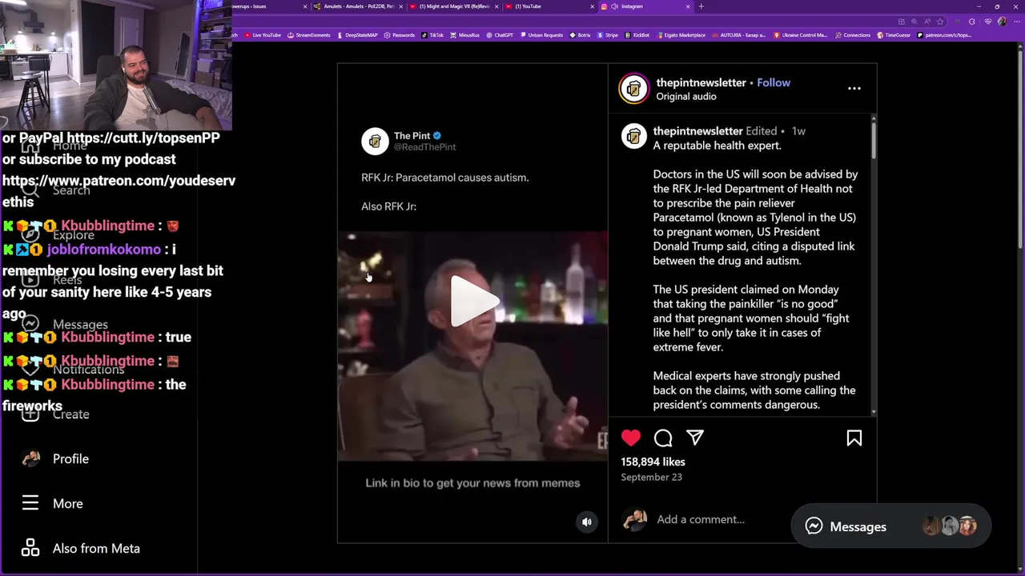Click text 'RFK Jr: Paracetamol causes autism.'
Screen dimensions: 1025x576
point(444,178)
